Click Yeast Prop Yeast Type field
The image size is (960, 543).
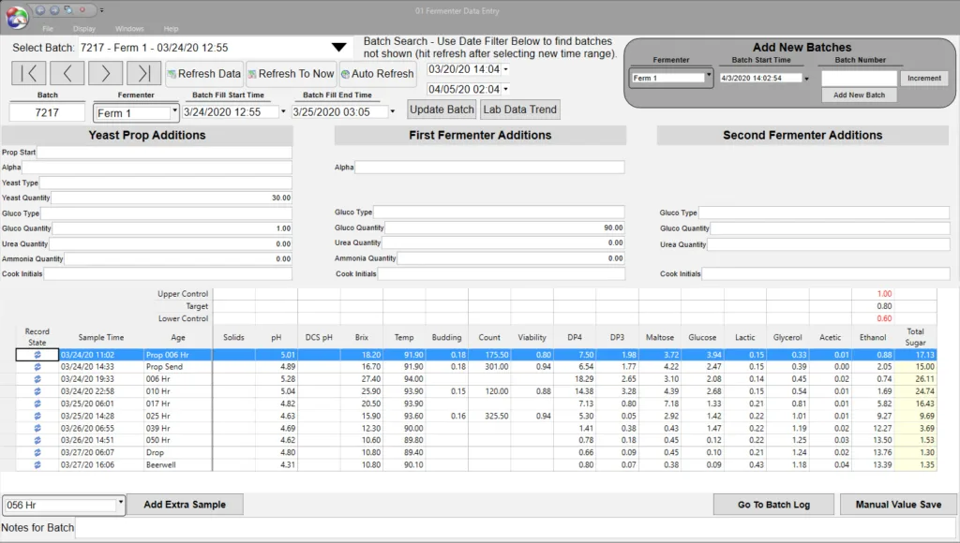(165, 183)
